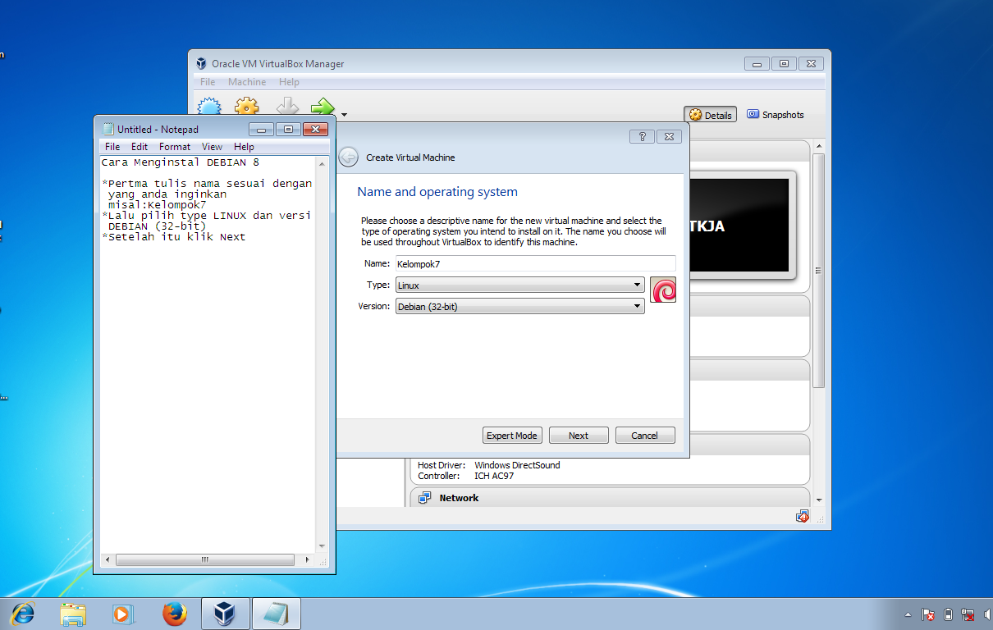Switch to Notepad taskbar button
993x630 pixels.
pos(277,614)
